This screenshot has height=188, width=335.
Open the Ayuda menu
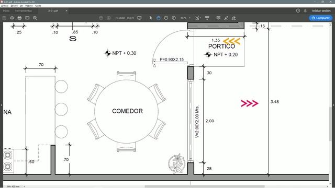(38, 6)
